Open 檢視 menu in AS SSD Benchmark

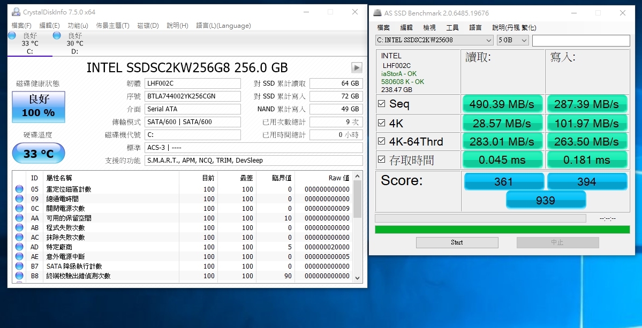[x=429, y=28]
